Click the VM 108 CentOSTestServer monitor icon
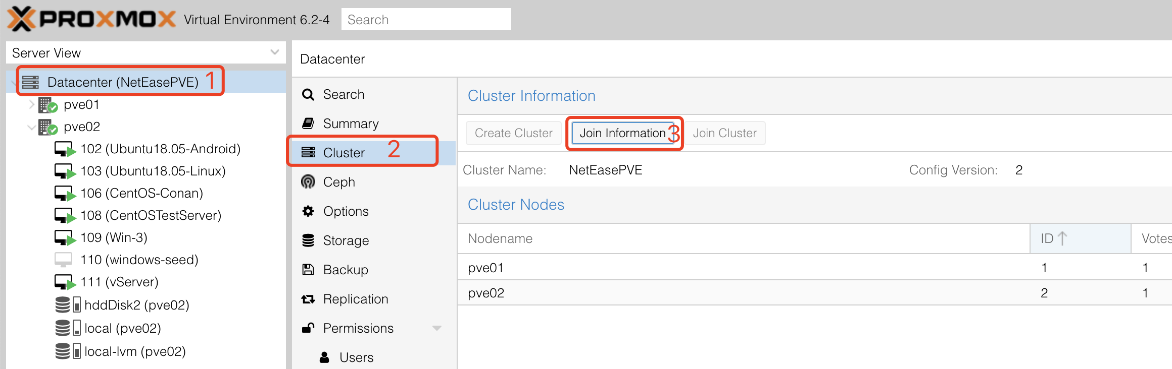 (65, 216)
